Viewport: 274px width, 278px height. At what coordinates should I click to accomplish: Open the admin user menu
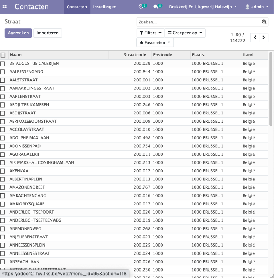tap(257, 7)
